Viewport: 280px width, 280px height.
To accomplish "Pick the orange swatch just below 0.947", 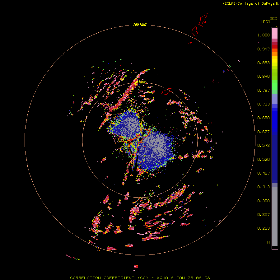I will tap(275, 54).
